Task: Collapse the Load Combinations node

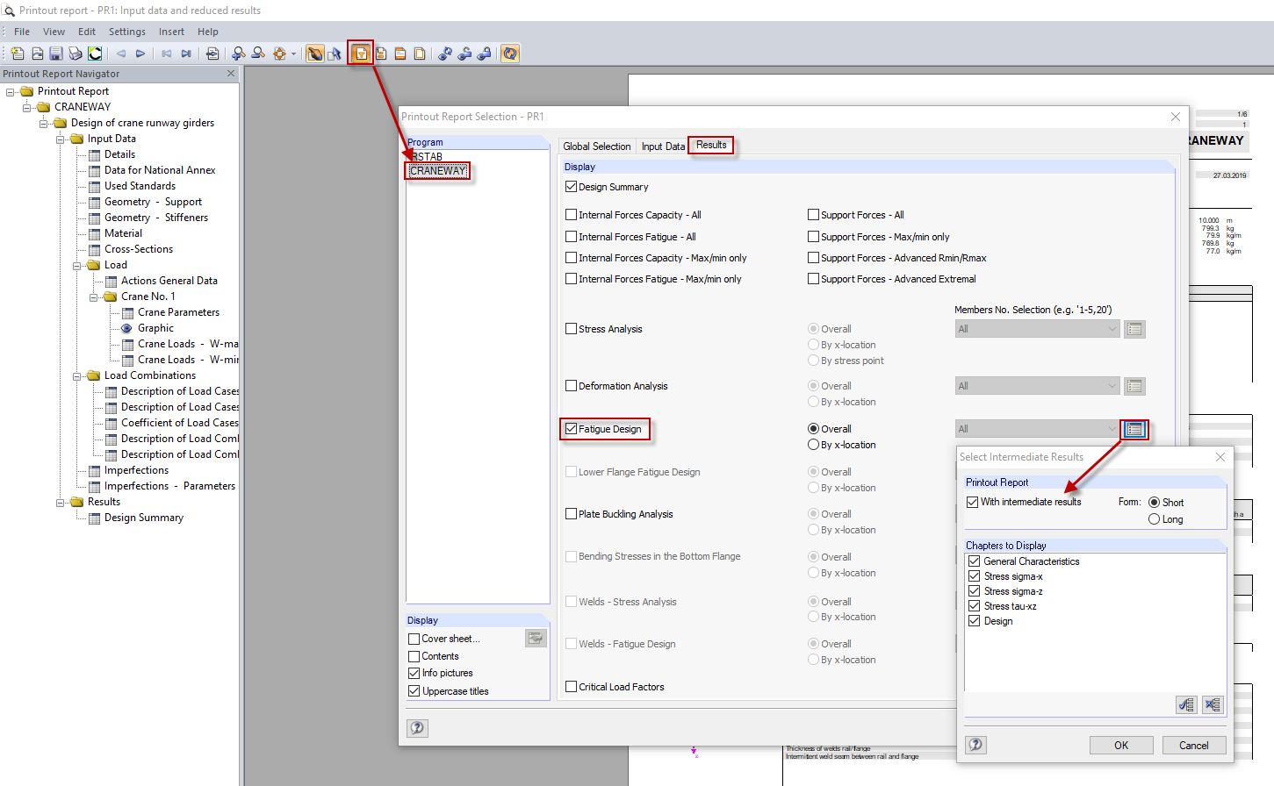Action: (x=77, y=375)
